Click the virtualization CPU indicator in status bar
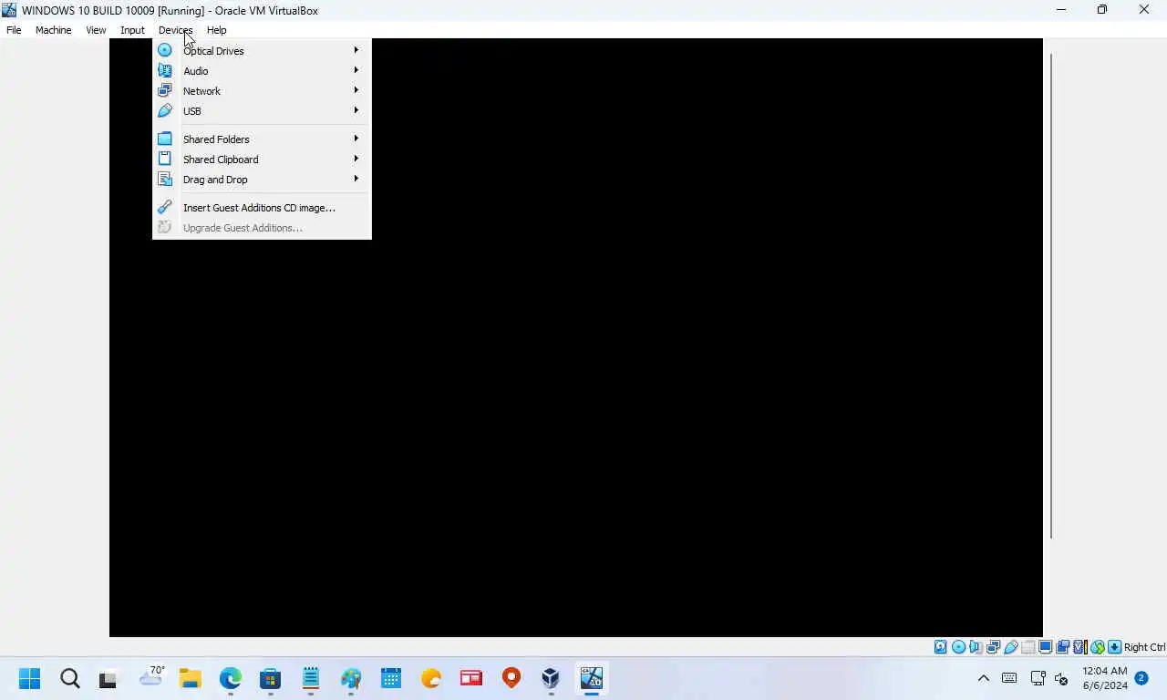 coord(1079,647)
